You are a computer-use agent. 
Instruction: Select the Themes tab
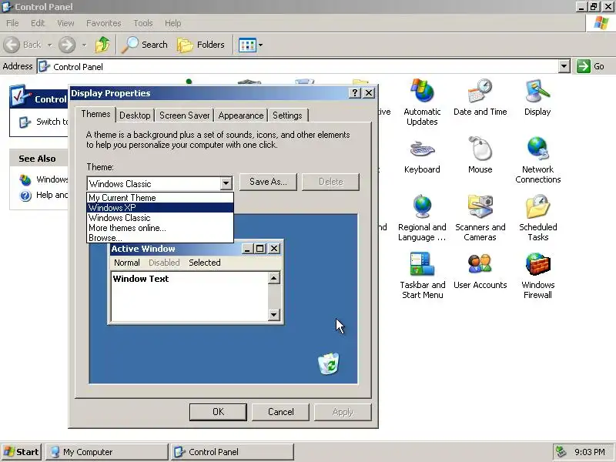click(x=95, y=114)
